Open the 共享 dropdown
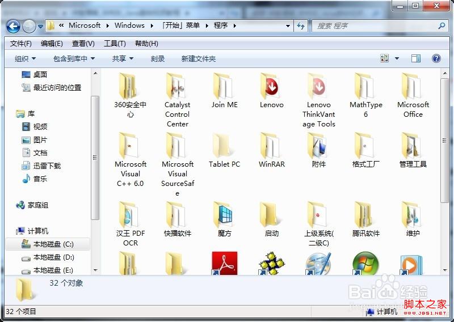 pyautogui.click(x=123, y=59)
